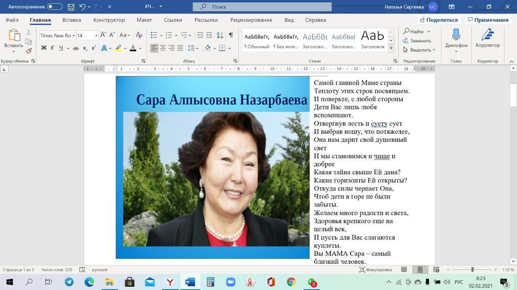Toggle the AutoSave switch
Screen dimensions: 517x290
click(x=55, y=7)
